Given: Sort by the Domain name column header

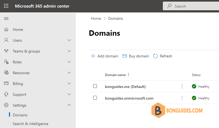Looking at the screenshot, I should pyautogui.click(x=115, y=75).
